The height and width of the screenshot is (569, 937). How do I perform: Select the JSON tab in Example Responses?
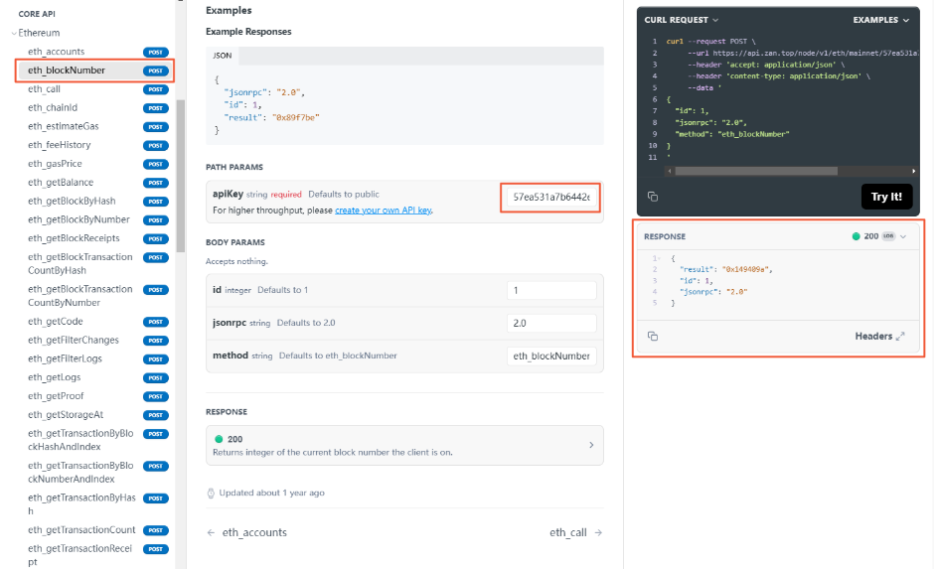coord(223,56)
